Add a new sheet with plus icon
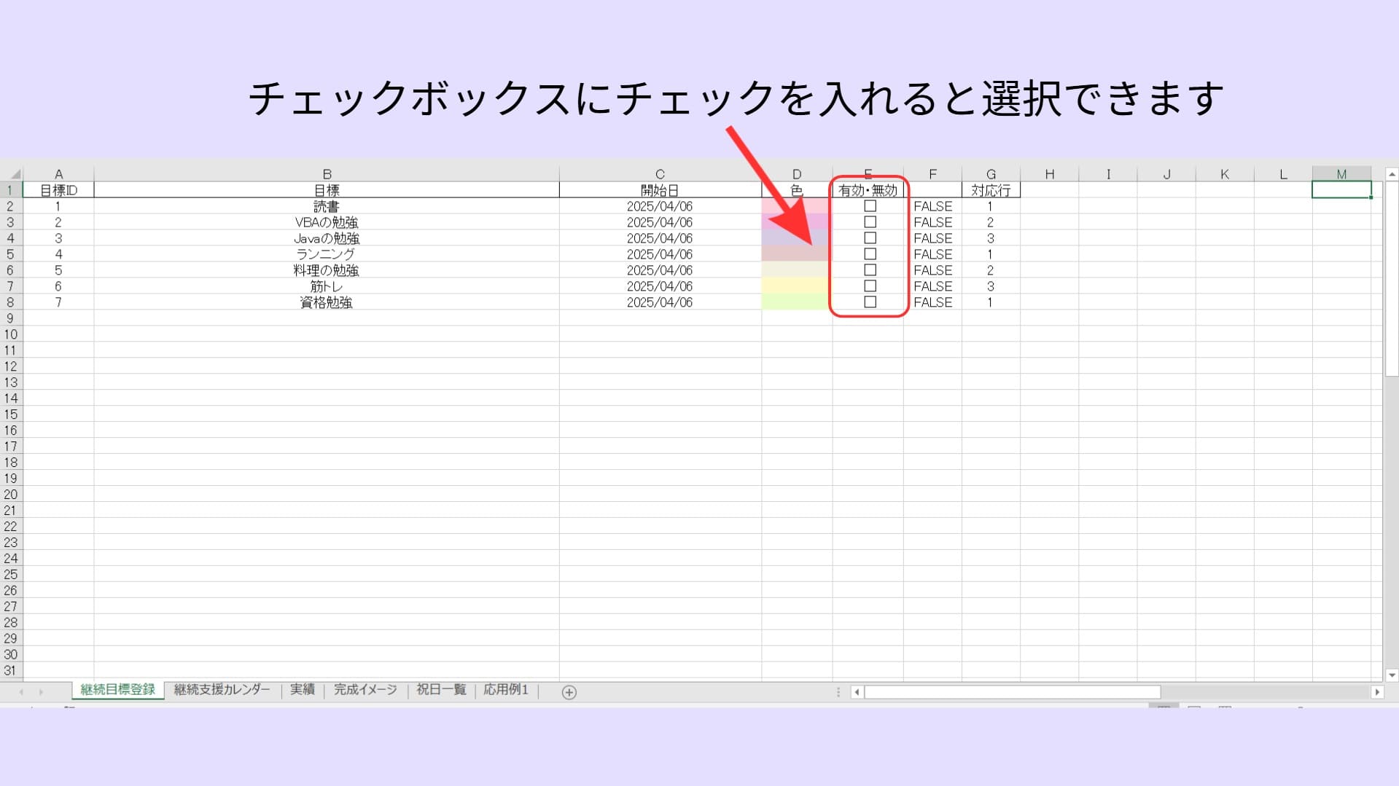Image resolution: width=1399 pixels, height=786 pixels. [x=569, y=692]
